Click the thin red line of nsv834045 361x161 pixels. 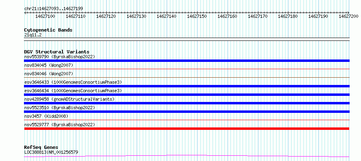pyautogui.click(x=187, y=69)
